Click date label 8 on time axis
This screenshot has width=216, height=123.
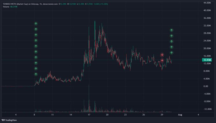[x=34, y=115]
